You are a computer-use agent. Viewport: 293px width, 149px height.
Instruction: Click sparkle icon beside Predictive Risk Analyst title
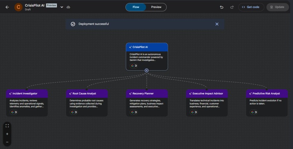pos(250,94)
